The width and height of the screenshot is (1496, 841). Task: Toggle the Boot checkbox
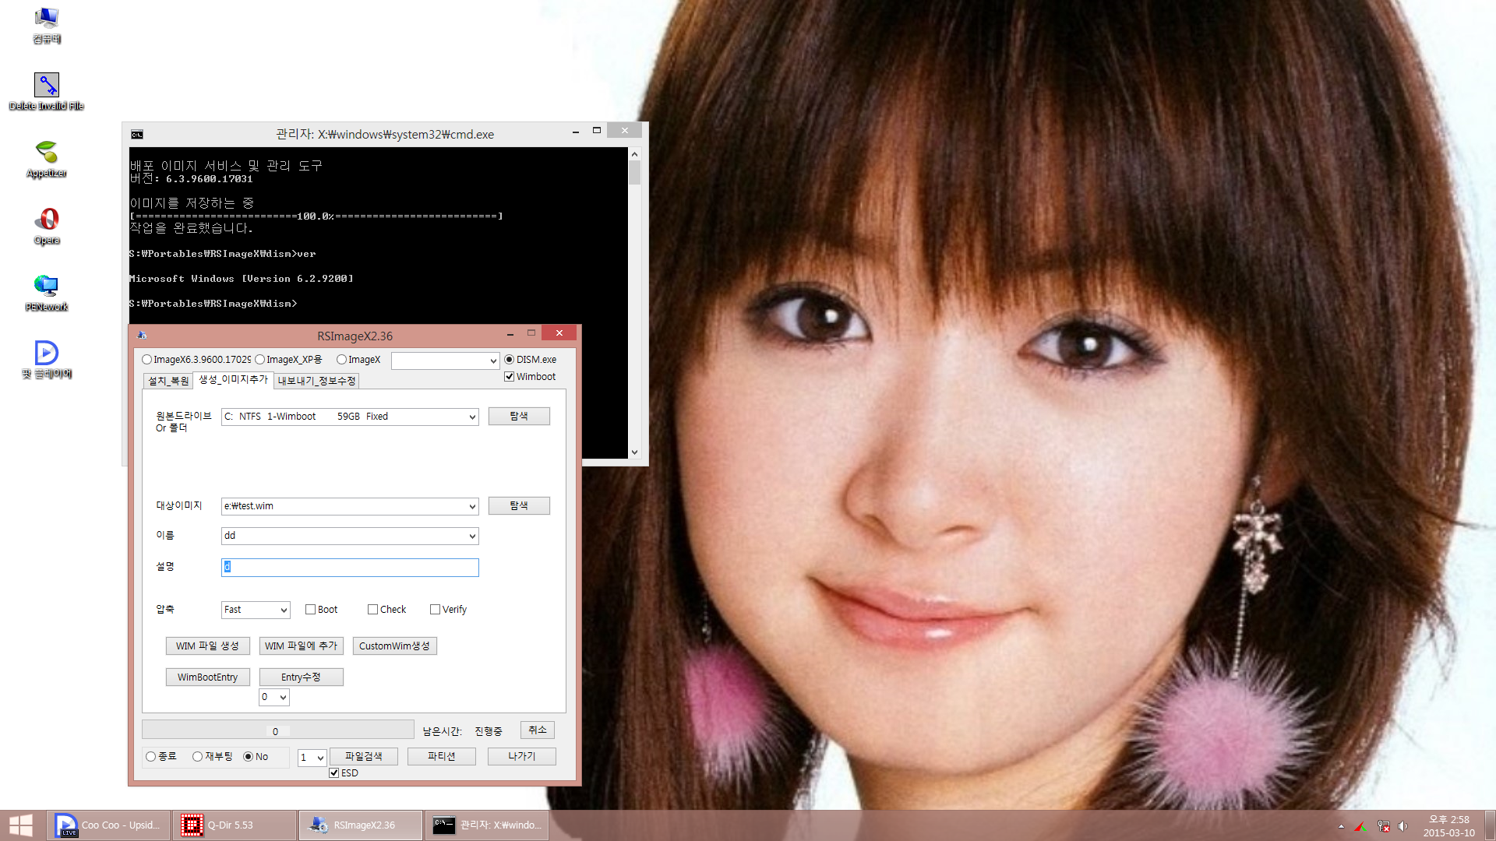pos(310,609)
